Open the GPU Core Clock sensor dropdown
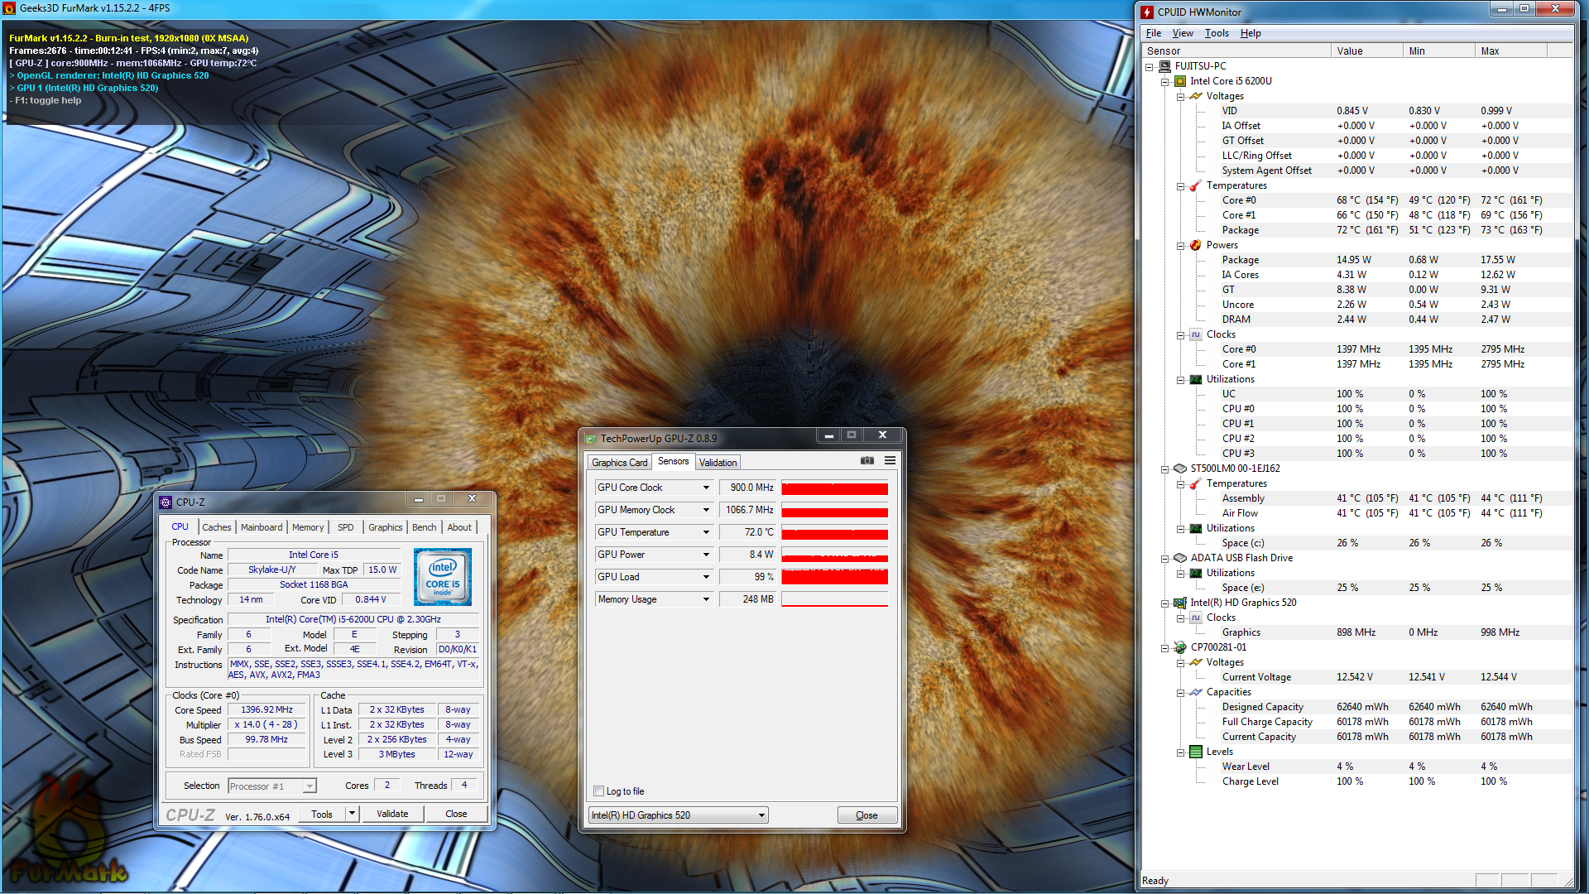This screenshot has height=894, width=1589. 706,488
